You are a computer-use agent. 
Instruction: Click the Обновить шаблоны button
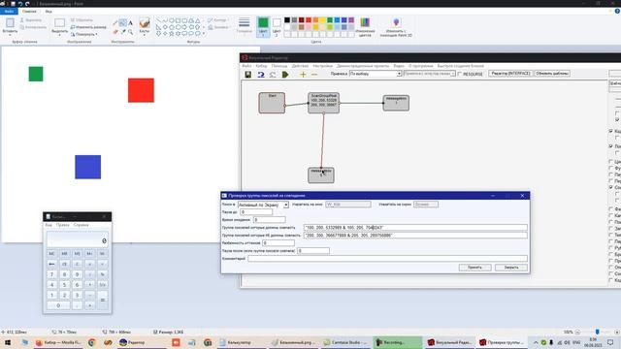click(552, 74)
